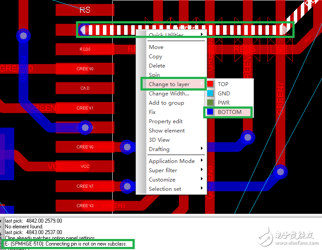Click the Selection set submenu arrow
The height and width of the screenshot is (250, 322).
coord(202,188)
